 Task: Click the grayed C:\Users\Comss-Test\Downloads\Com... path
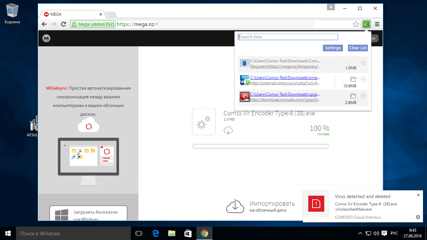(x=285, y=61)
